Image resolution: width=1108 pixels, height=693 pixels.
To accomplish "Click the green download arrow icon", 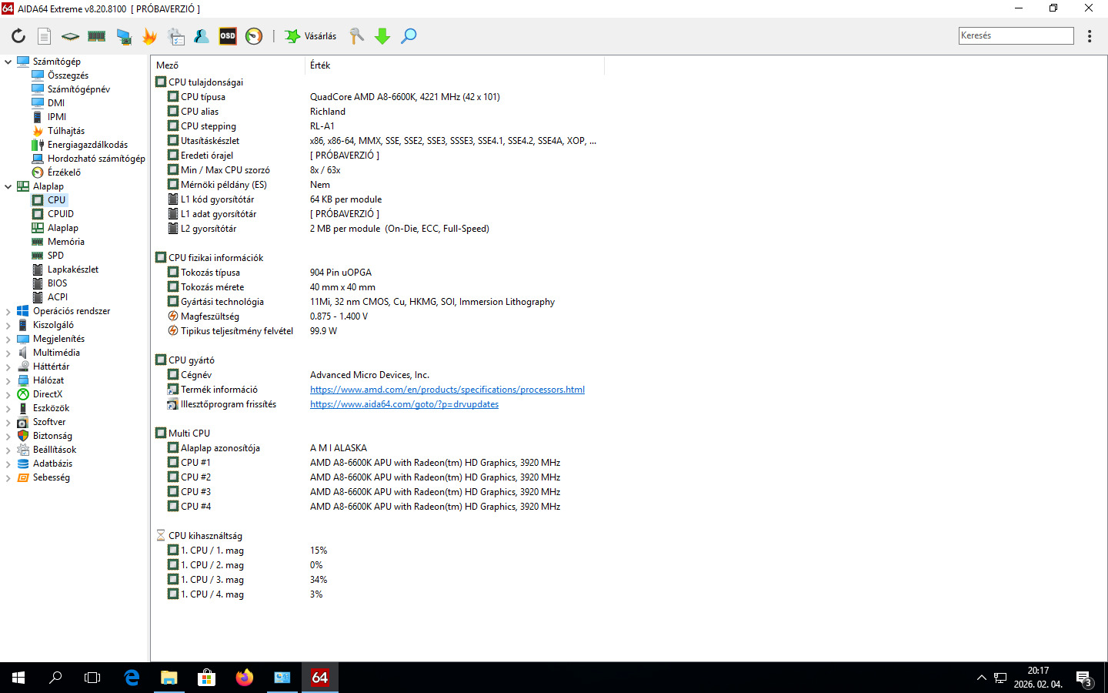I will (382, 36).
